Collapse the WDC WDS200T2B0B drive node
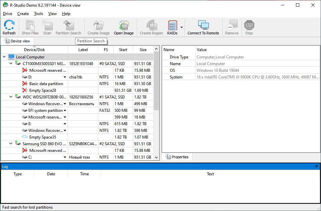321x211 pixels. pyautogui.click(x=11, y=97)
